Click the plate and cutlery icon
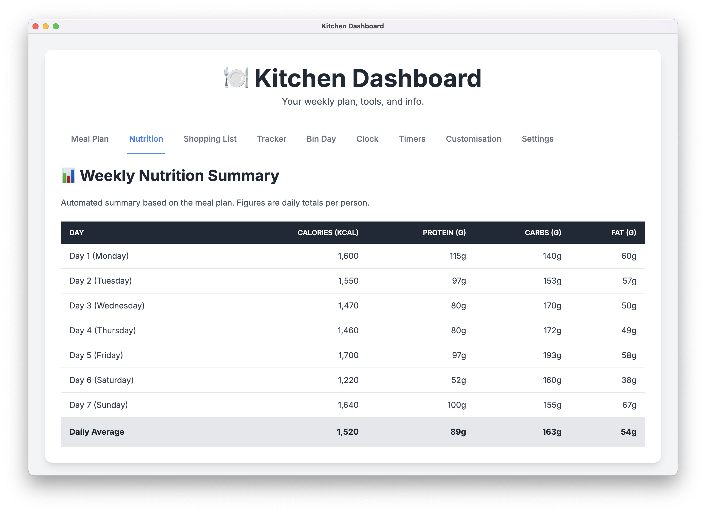Screen dimensions: 706x513 [236, 78]
